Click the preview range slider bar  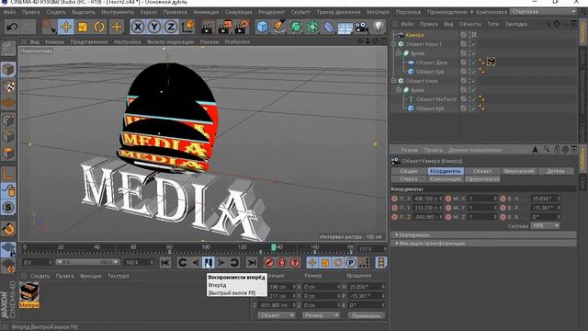click(x=87, y=262)
